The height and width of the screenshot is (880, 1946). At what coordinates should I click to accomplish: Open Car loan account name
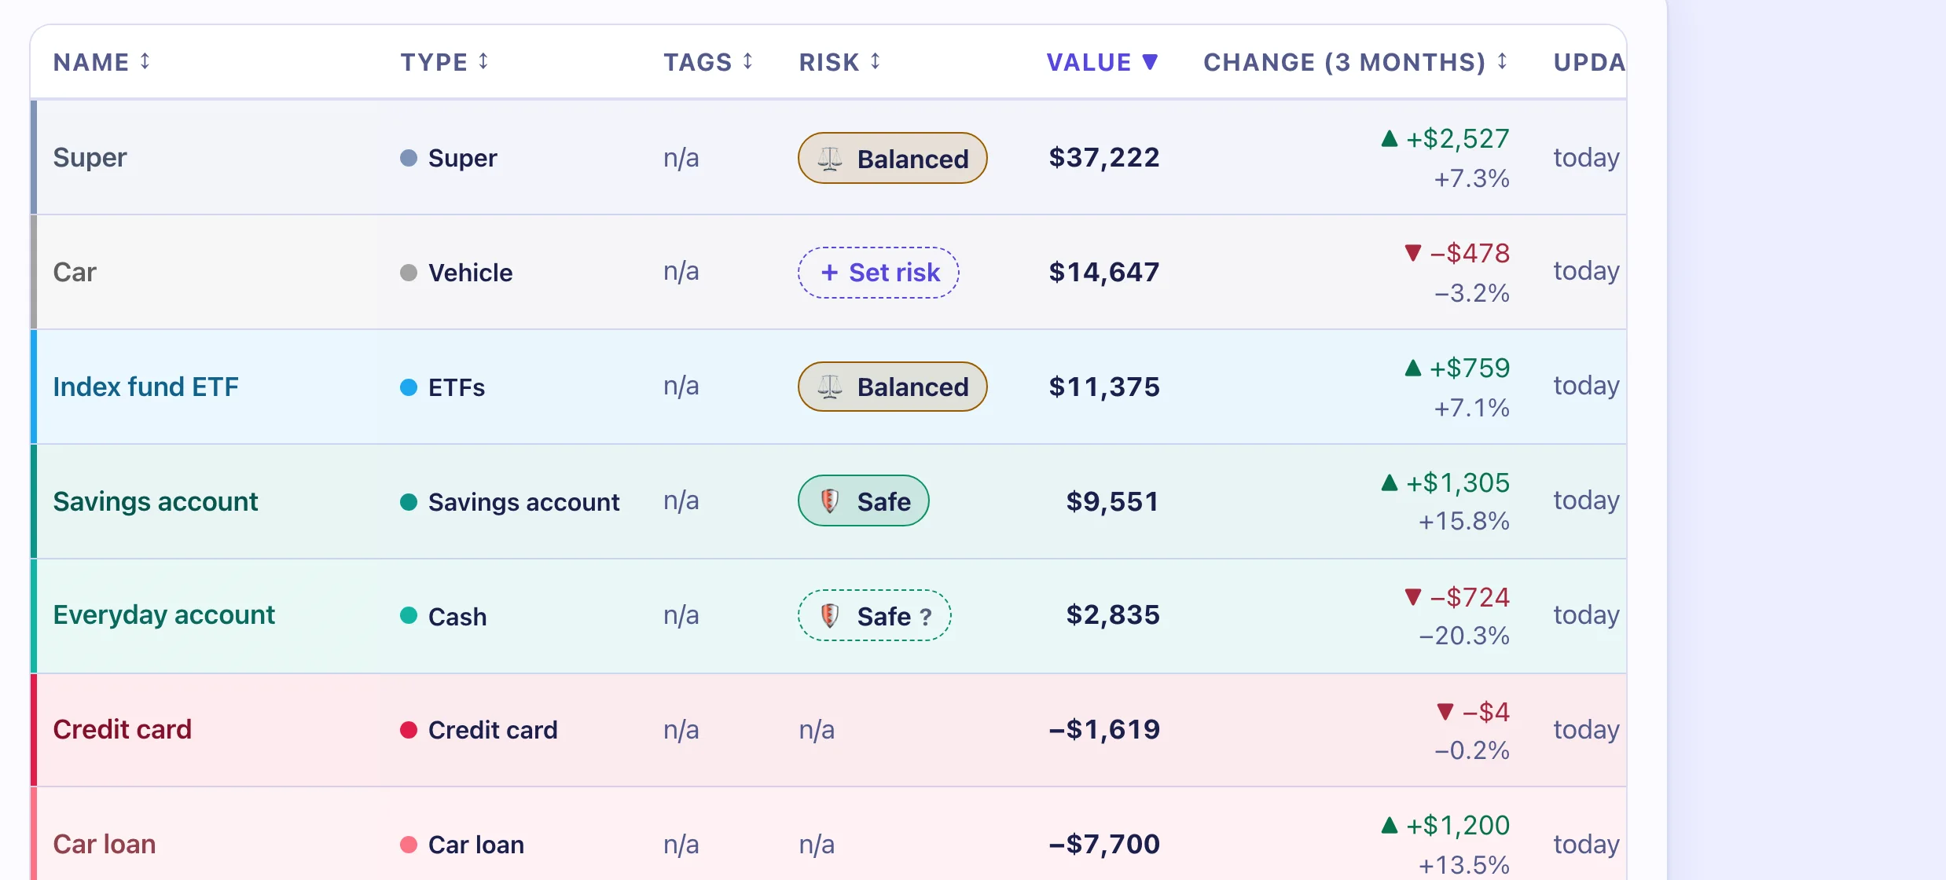point(104,844)
